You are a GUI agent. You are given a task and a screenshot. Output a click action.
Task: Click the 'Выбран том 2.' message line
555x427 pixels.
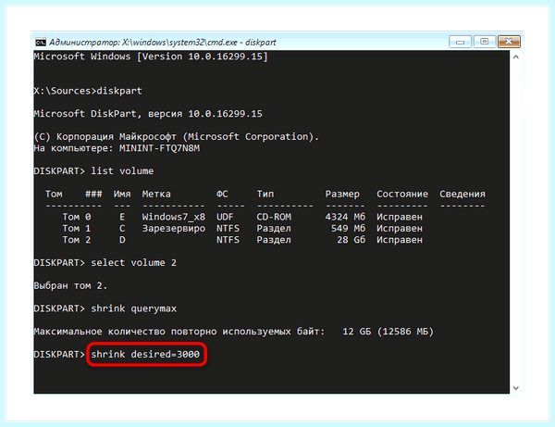(x=70, y=285)
